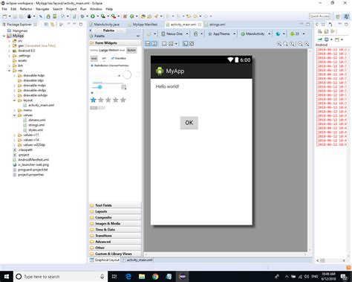Open File Explorer from taskbar
This screenshot has width=352, height=282.
tap(142, 276)
